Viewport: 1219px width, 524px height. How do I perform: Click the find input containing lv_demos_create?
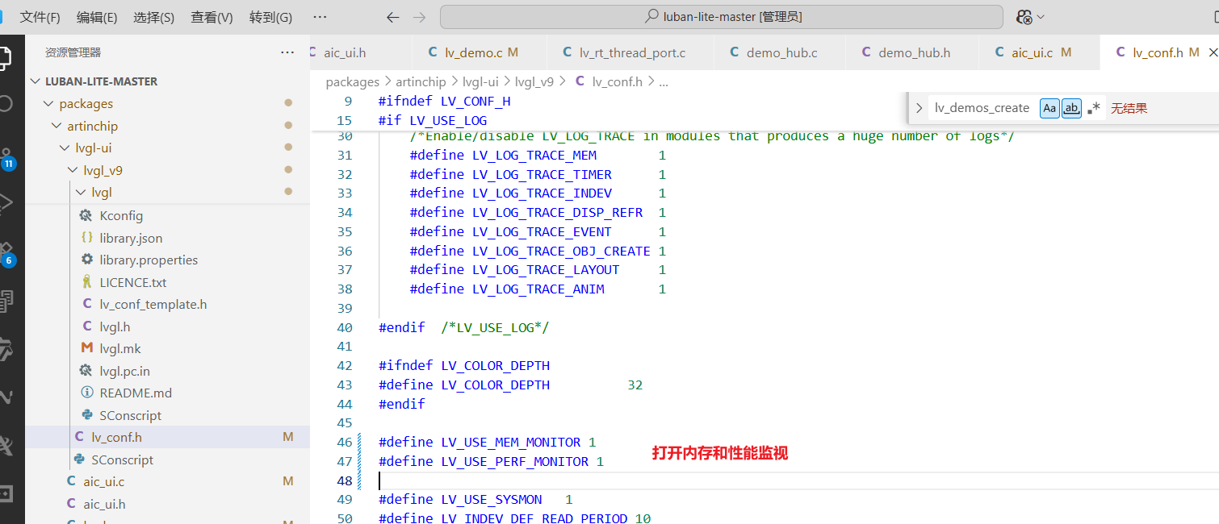point(982,108)
